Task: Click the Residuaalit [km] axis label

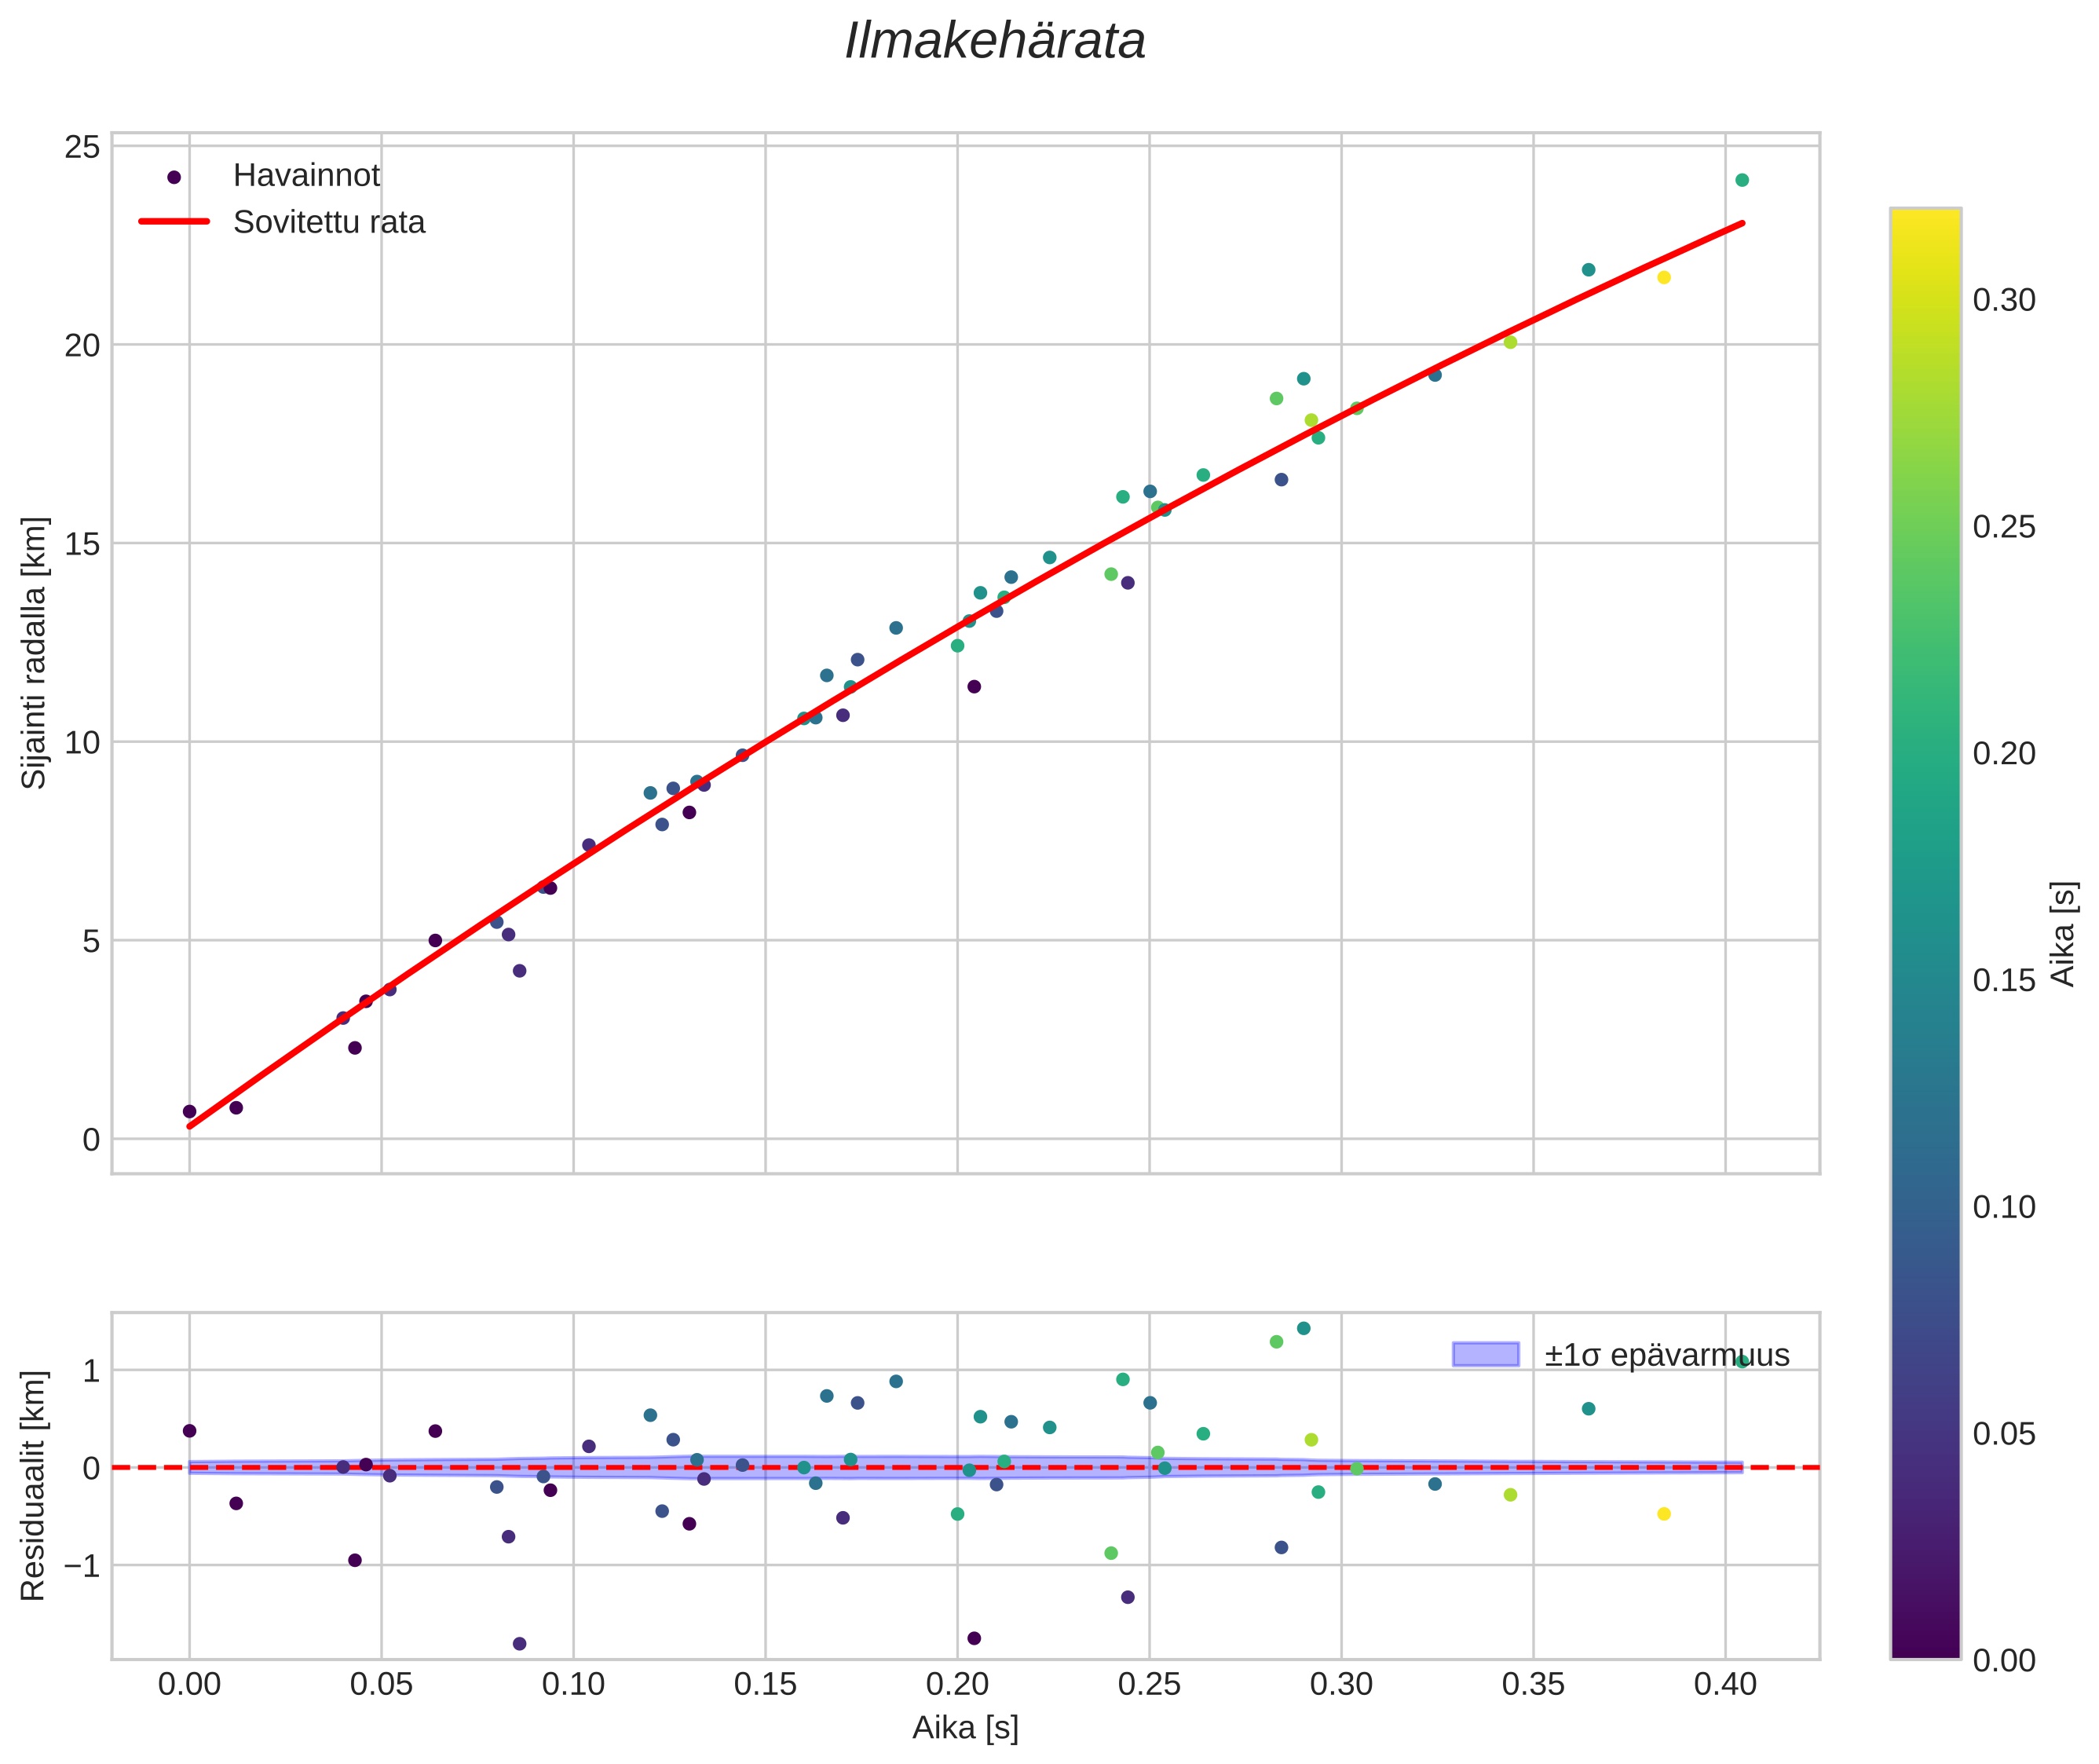Action: (34, 1485)
